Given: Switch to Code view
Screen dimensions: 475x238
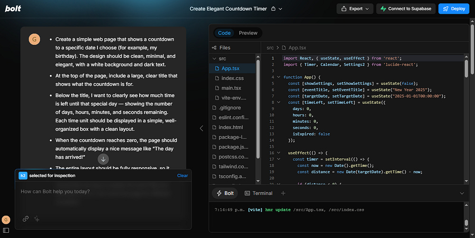Looking at the screenshot, I should [x=224, y=33].
